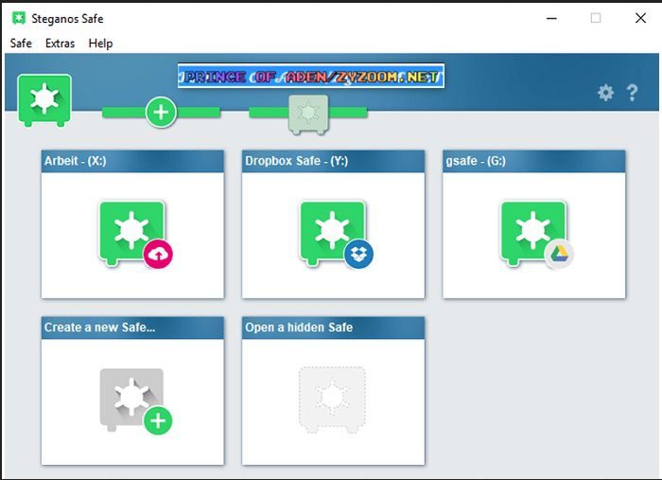This screenshot has height=480, width=662.
Task: Open the Arbeit (X:) safe icon
Action: click(131, 233)
